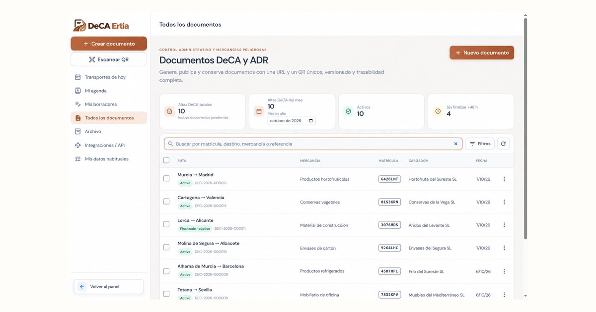
Task: Click the Archivo box icon
Action: point(77,132)
